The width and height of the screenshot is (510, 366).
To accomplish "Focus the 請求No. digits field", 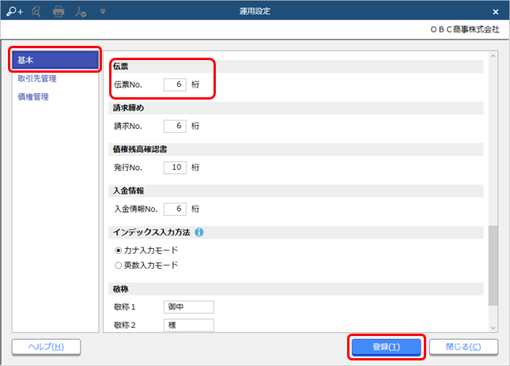I will pyautogui.click(x=175, y=126).
